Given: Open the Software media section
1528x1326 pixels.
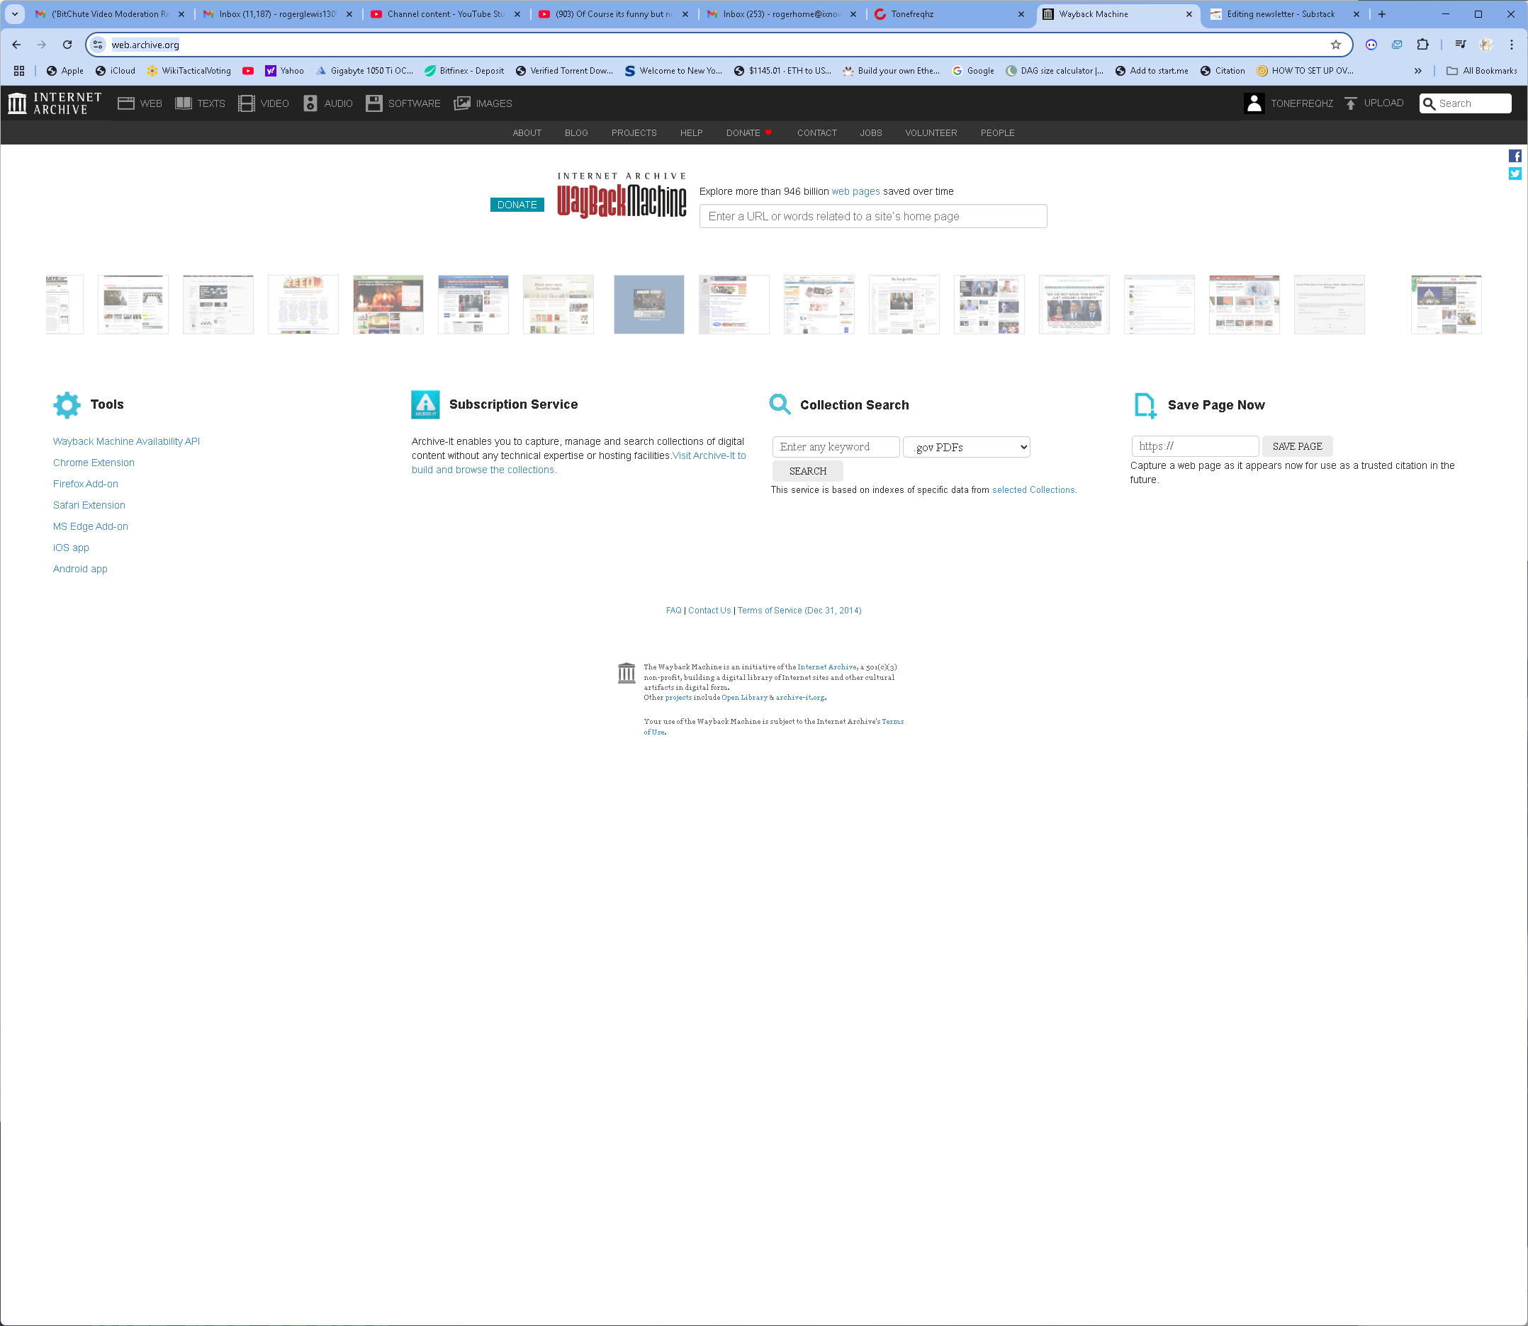Looking at the screenshot, I should [403, 103].
